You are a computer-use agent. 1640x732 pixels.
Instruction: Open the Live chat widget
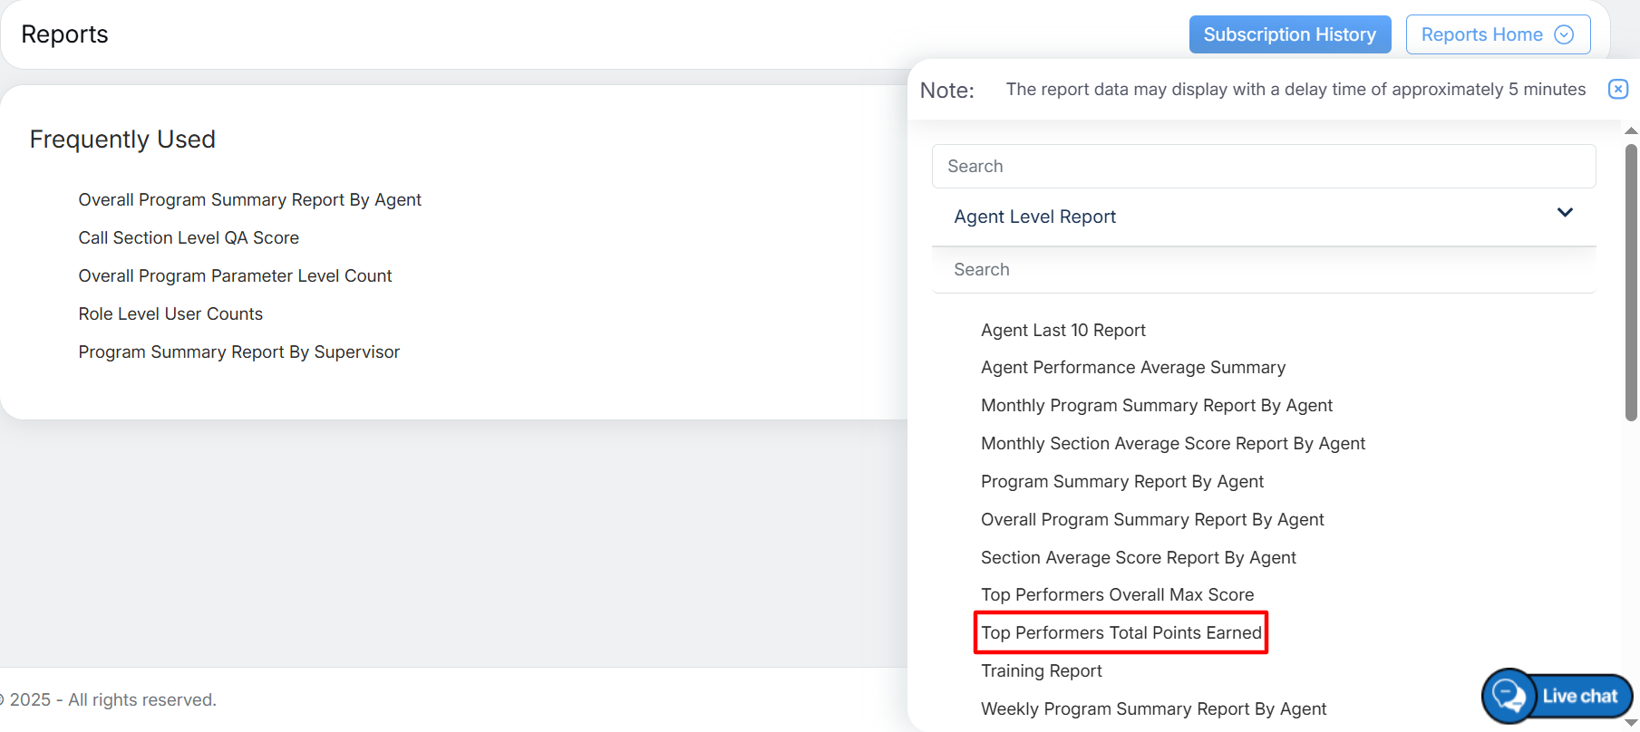tap(1558, 696)
